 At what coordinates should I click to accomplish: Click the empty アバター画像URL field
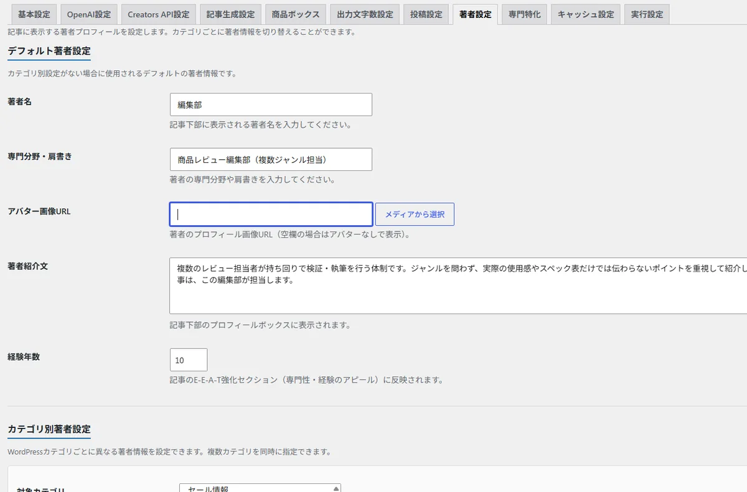(x=271, y=214)
